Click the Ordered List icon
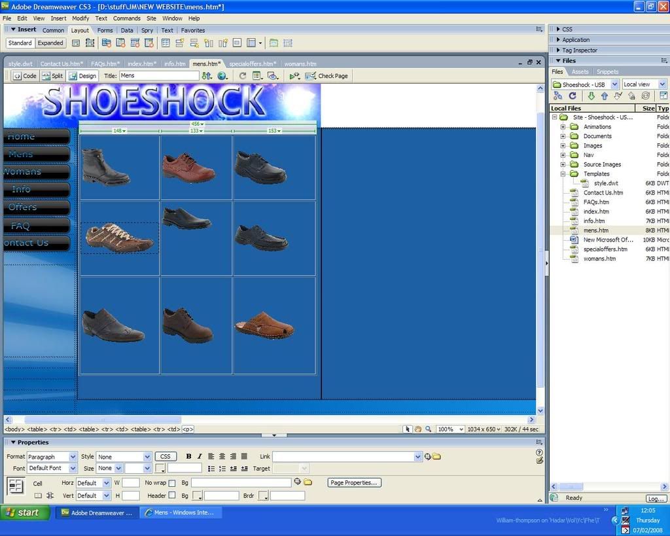Screen dimensions: 670x536 pyautogui.click(x=222, y=469)
